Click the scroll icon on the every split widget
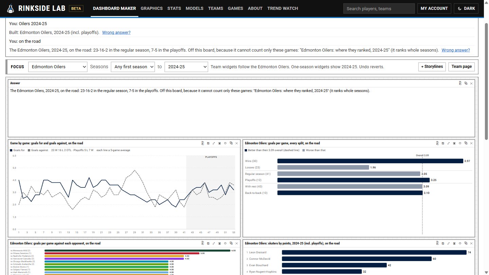The width and height of the screenshot is (489, 275). [x=437, y=143]
